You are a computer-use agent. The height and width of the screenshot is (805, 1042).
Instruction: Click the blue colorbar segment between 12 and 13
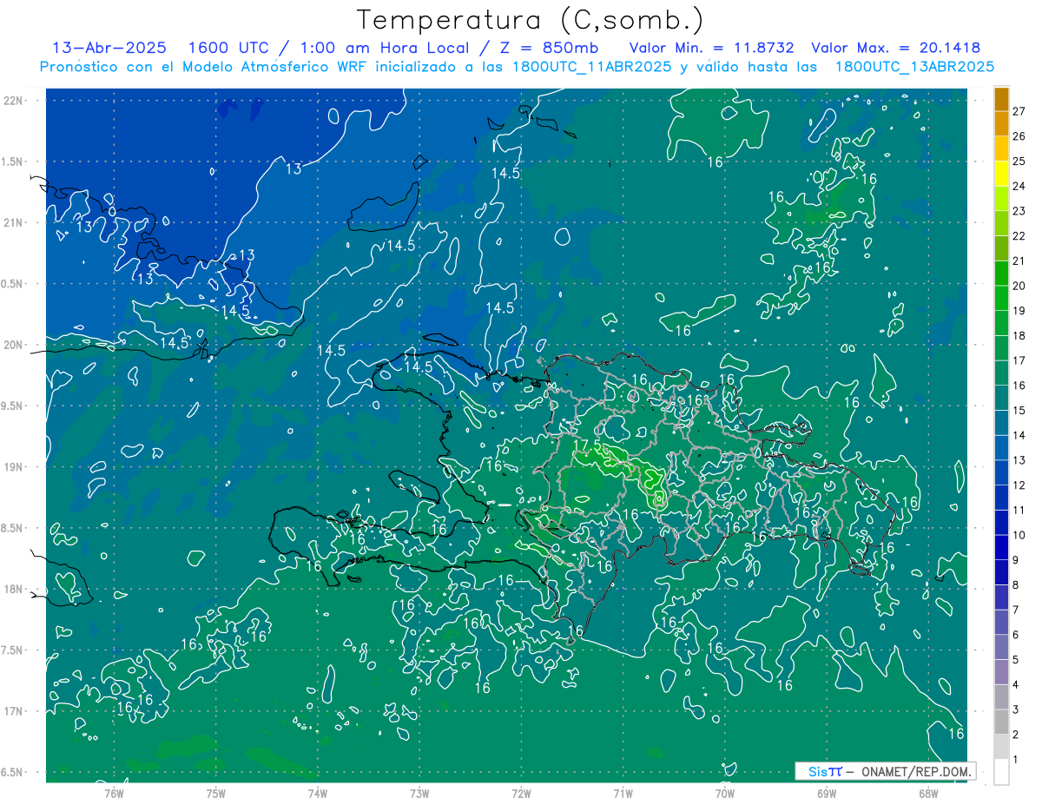1001,472
